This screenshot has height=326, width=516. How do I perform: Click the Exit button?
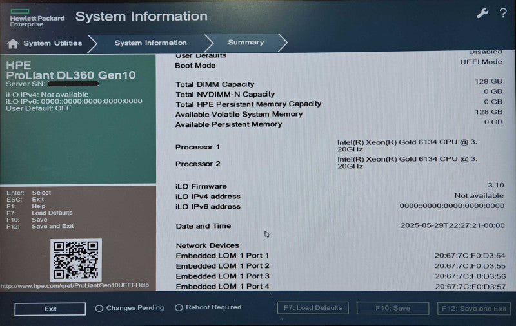pos(50,309)
